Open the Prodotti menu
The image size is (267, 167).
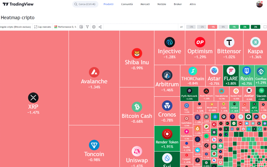(x=108, y=4)
